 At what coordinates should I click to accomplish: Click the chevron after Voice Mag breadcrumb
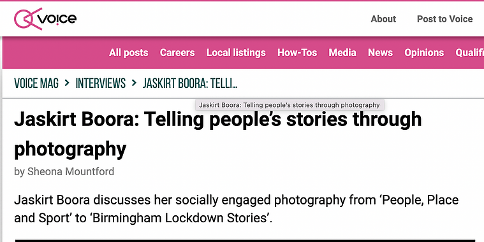click(x=67, y=83)
